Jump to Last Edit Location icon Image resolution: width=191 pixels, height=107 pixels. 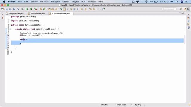pos(90,9)
